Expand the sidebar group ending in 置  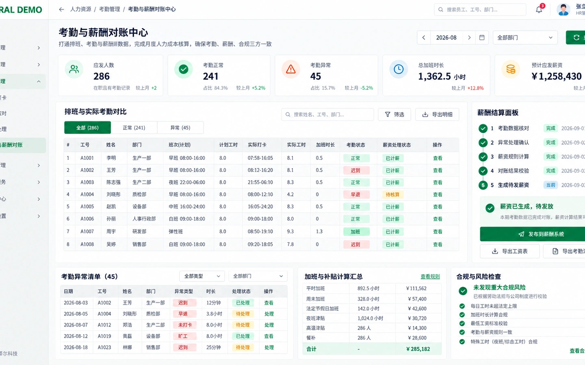(x=39, y=216)
